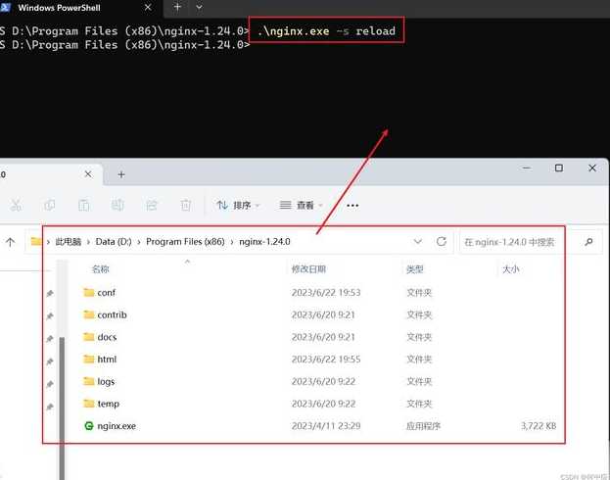Click the 2023/6/22 19:55 date cell
Image resolution: width=610 pixels, height=480 pixels.
[x=326, y=359]
